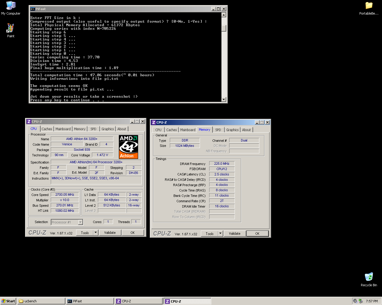Viewport: 382px width, 305px height.
Task: Open the Recycle Bin icon
Action: point(369,279)
